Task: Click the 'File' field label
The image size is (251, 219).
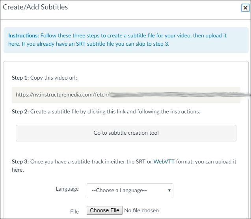Action: 74,212
